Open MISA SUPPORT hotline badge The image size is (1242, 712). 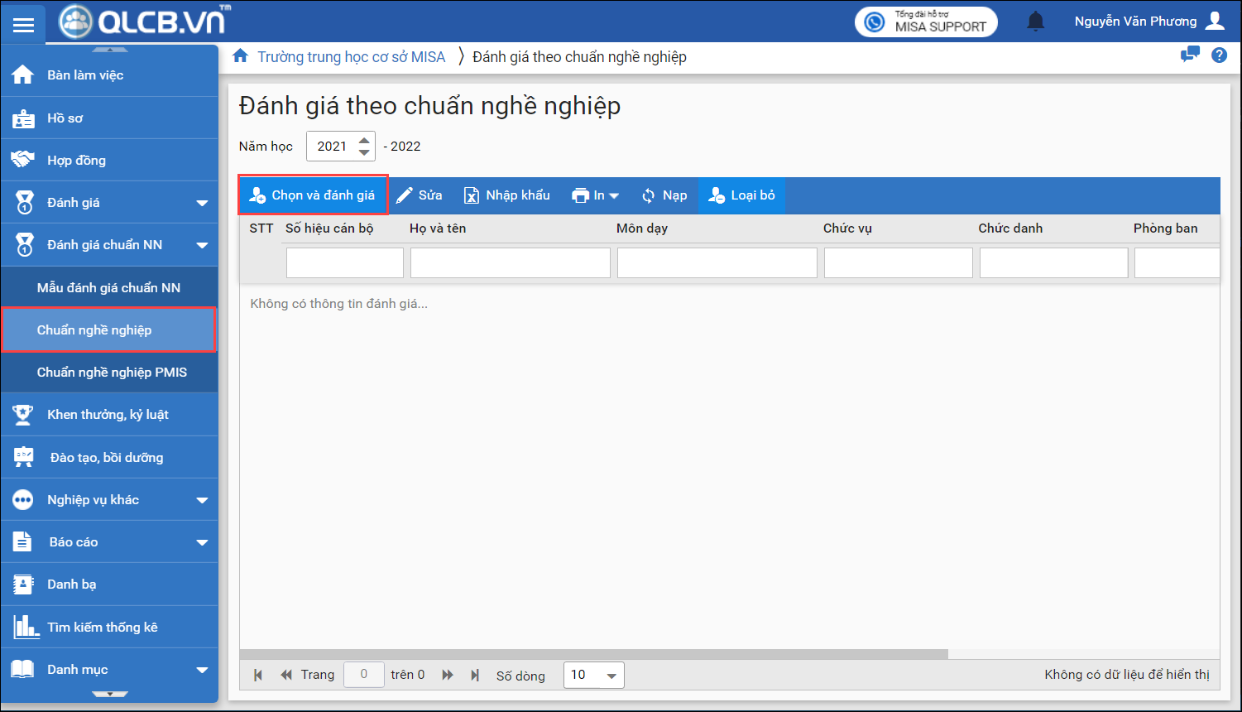(x=925, y=22)
